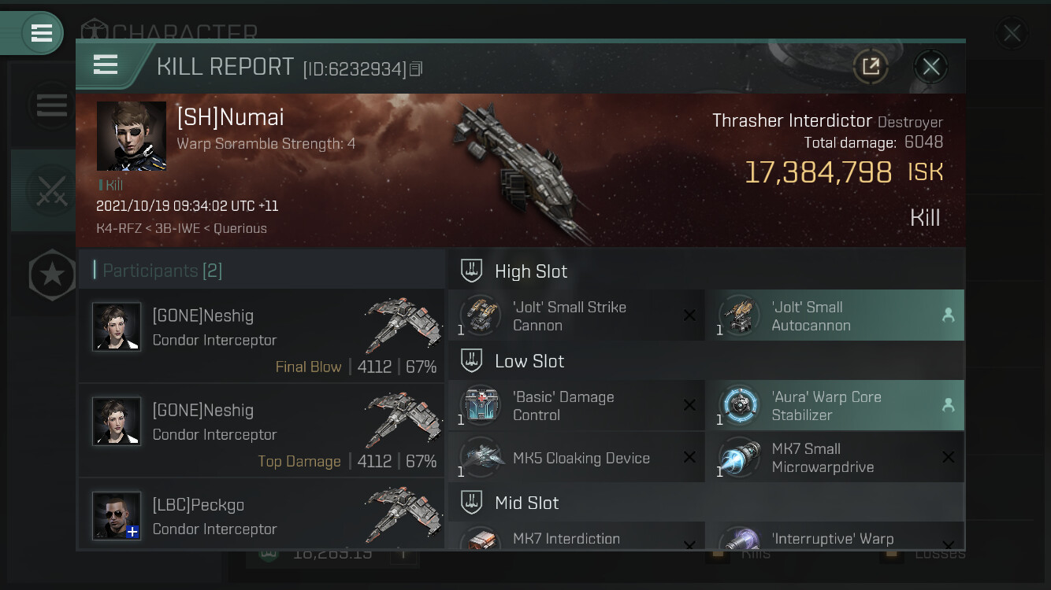Select MK7 Small Microwarpdrive entry

tap(835, 458)
